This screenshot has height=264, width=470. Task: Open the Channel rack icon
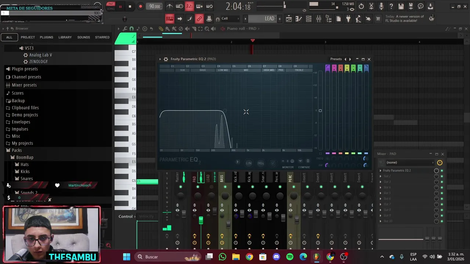[x=309, y=19]
